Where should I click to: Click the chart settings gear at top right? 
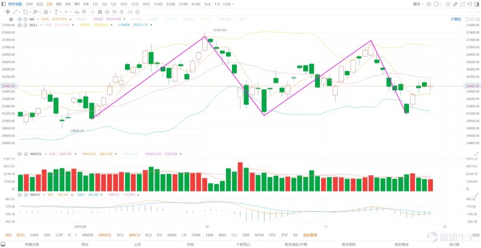[429, 4]
